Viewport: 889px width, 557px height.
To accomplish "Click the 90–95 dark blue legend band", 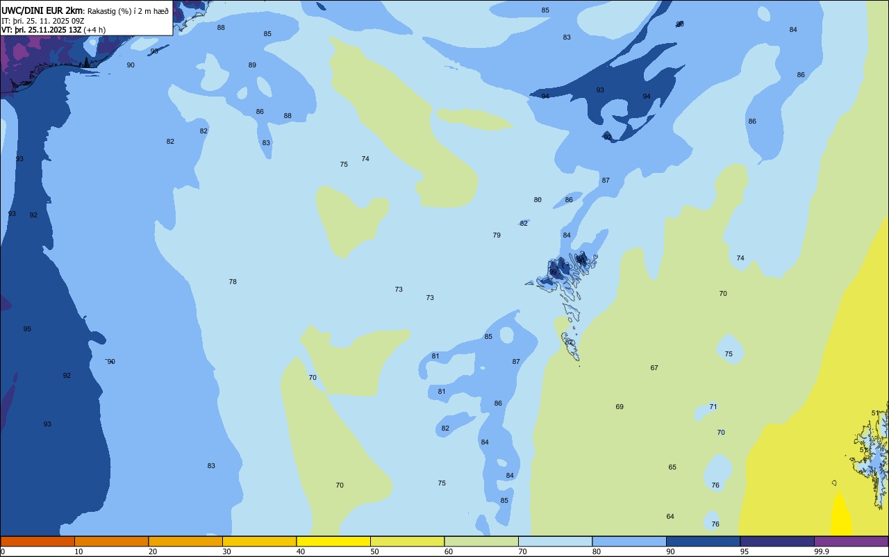I will coord(703,541).
